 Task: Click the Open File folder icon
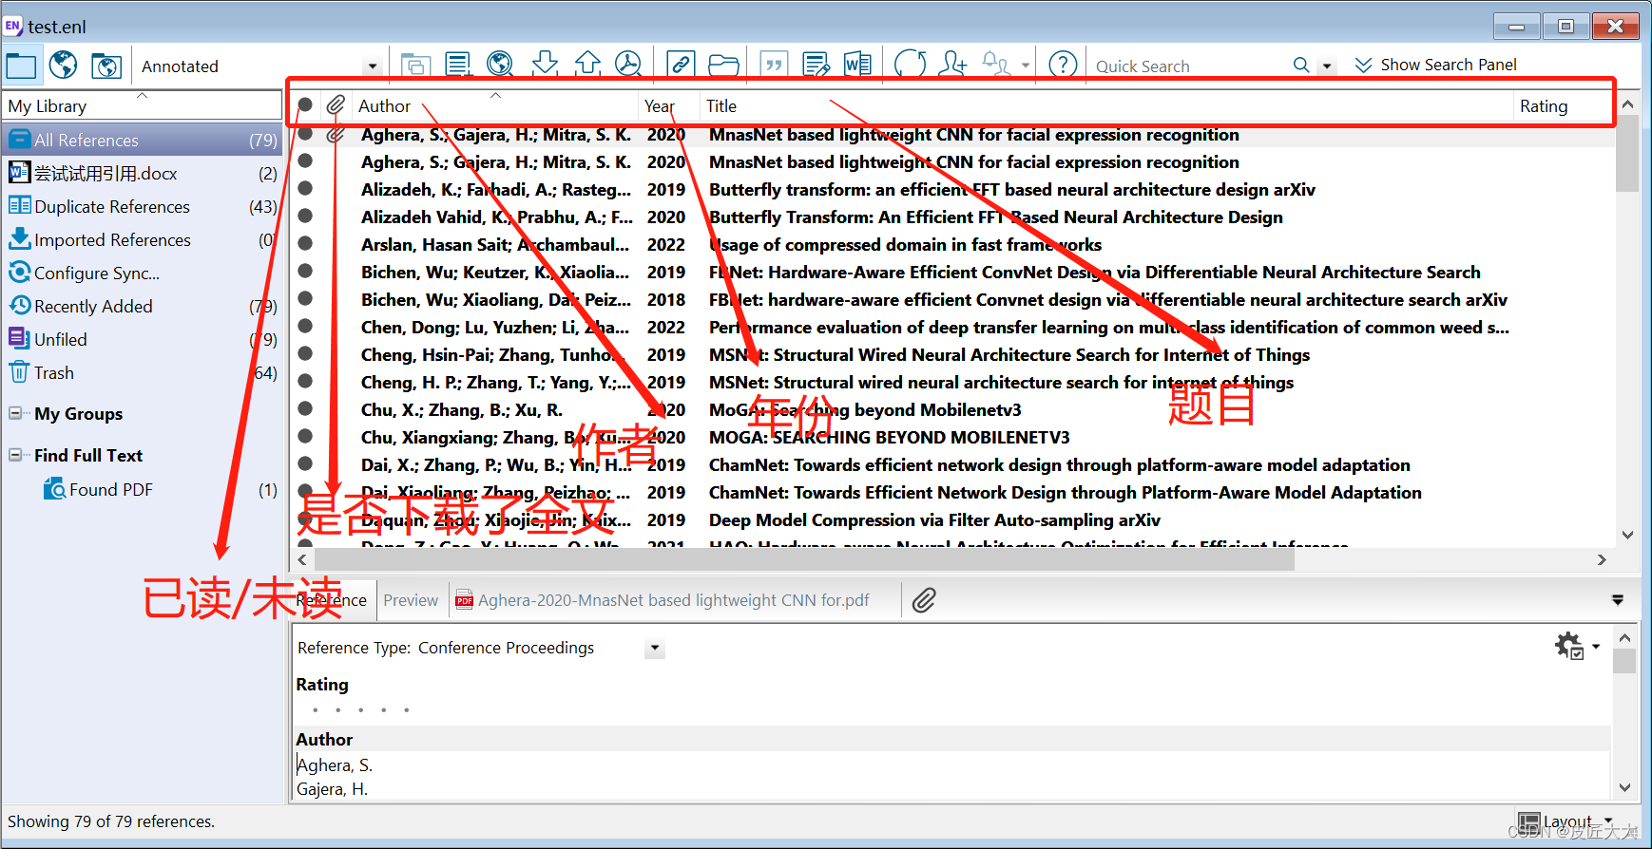[x=723, y=65]
